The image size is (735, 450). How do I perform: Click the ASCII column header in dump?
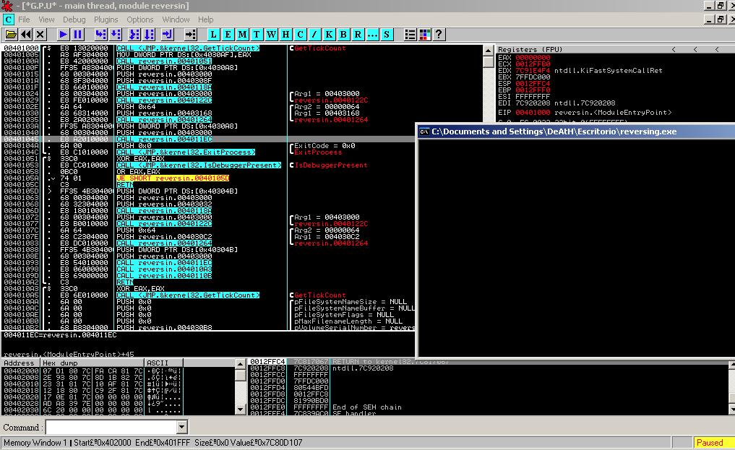click(x=163, y=363)
